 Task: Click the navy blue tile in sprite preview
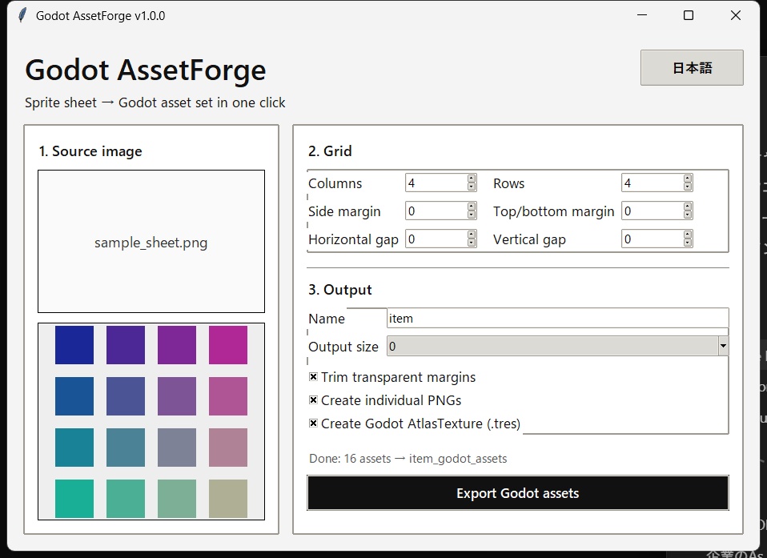tap(74, 345)
